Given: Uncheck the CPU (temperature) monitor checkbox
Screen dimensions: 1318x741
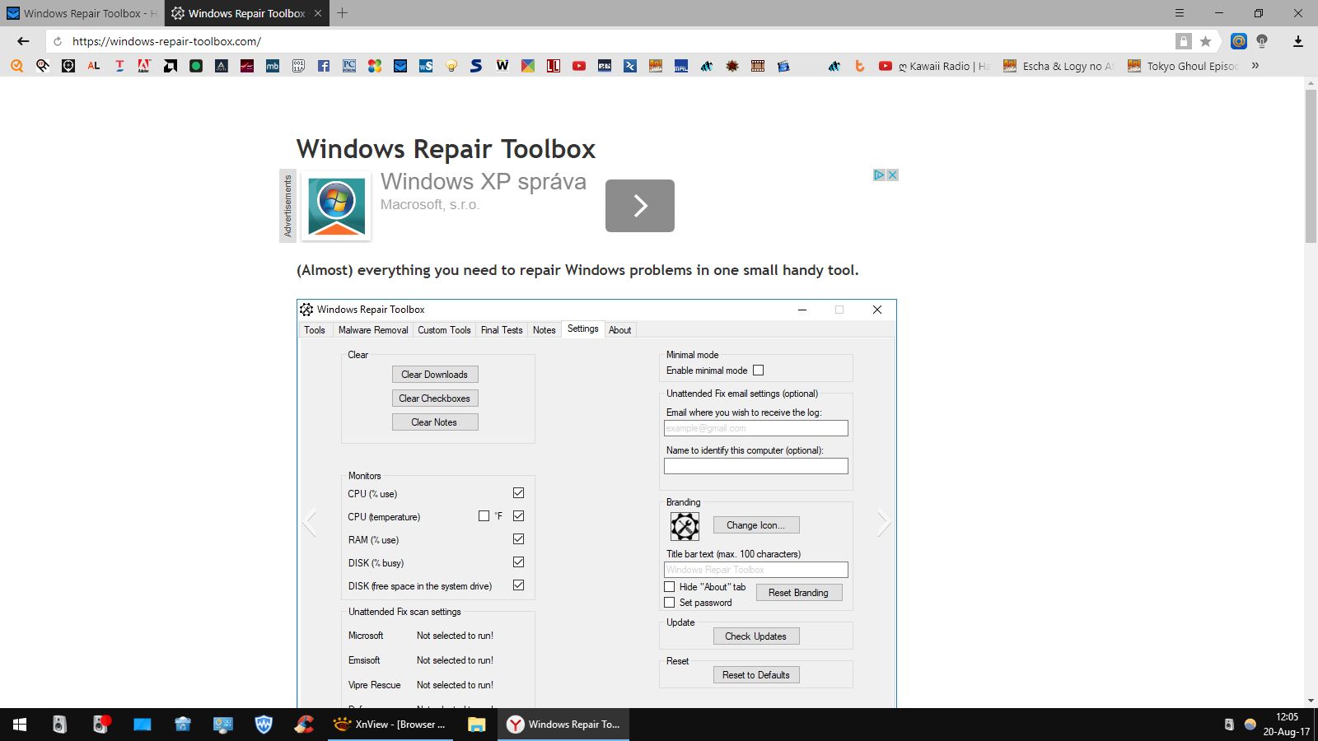Looking at the screenshot, I should (x=519, y=516).
